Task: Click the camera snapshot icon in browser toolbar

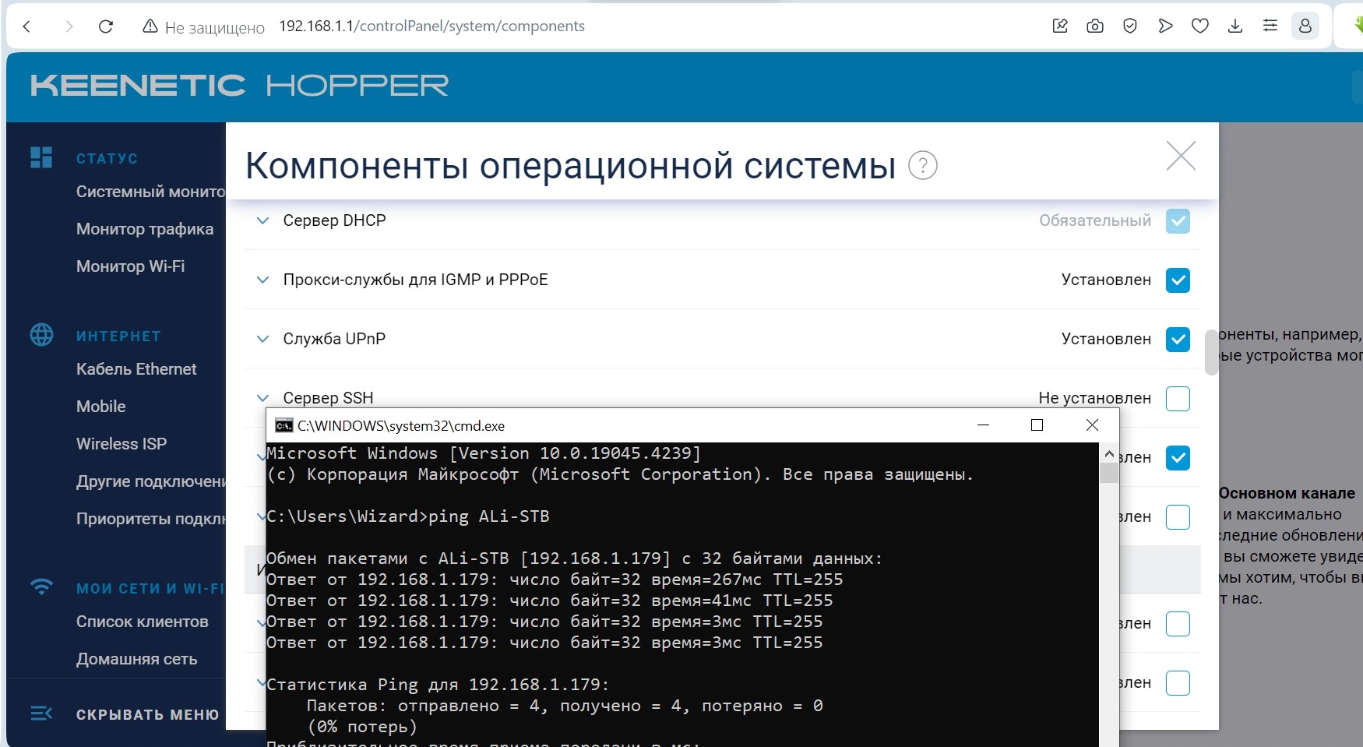Action: point(1095,26)
